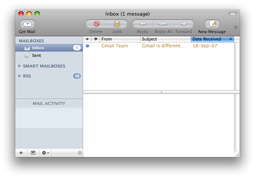Toggle Mail Activity panel with the box icon
Viewport: 255px width, 178px height.
(x=33, y=153)
